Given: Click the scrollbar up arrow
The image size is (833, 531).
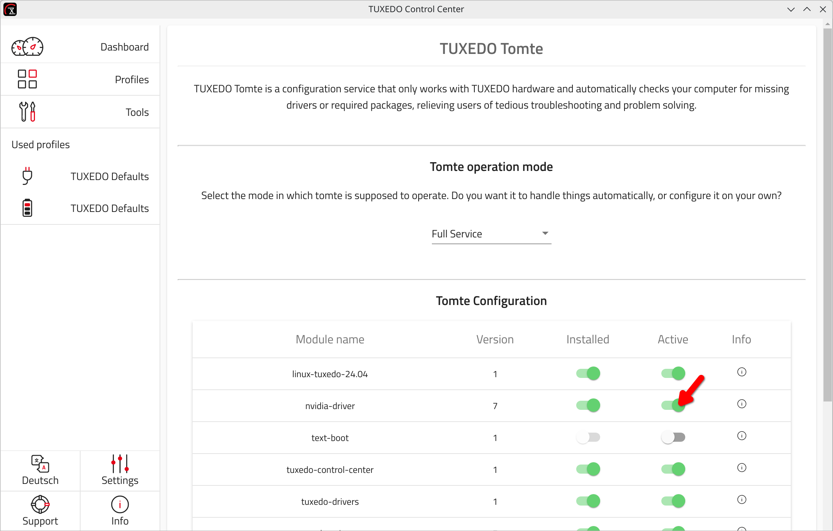Looking at the screenshot, I should 828,24.
